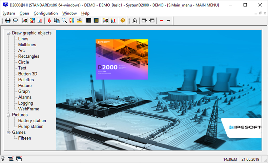Click the 123 counter toolbar icon
The height and width of the screenshot is (163, 268).
79,21
